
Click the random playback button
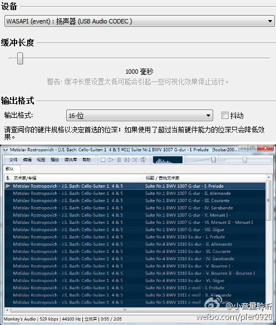(143, 160)
